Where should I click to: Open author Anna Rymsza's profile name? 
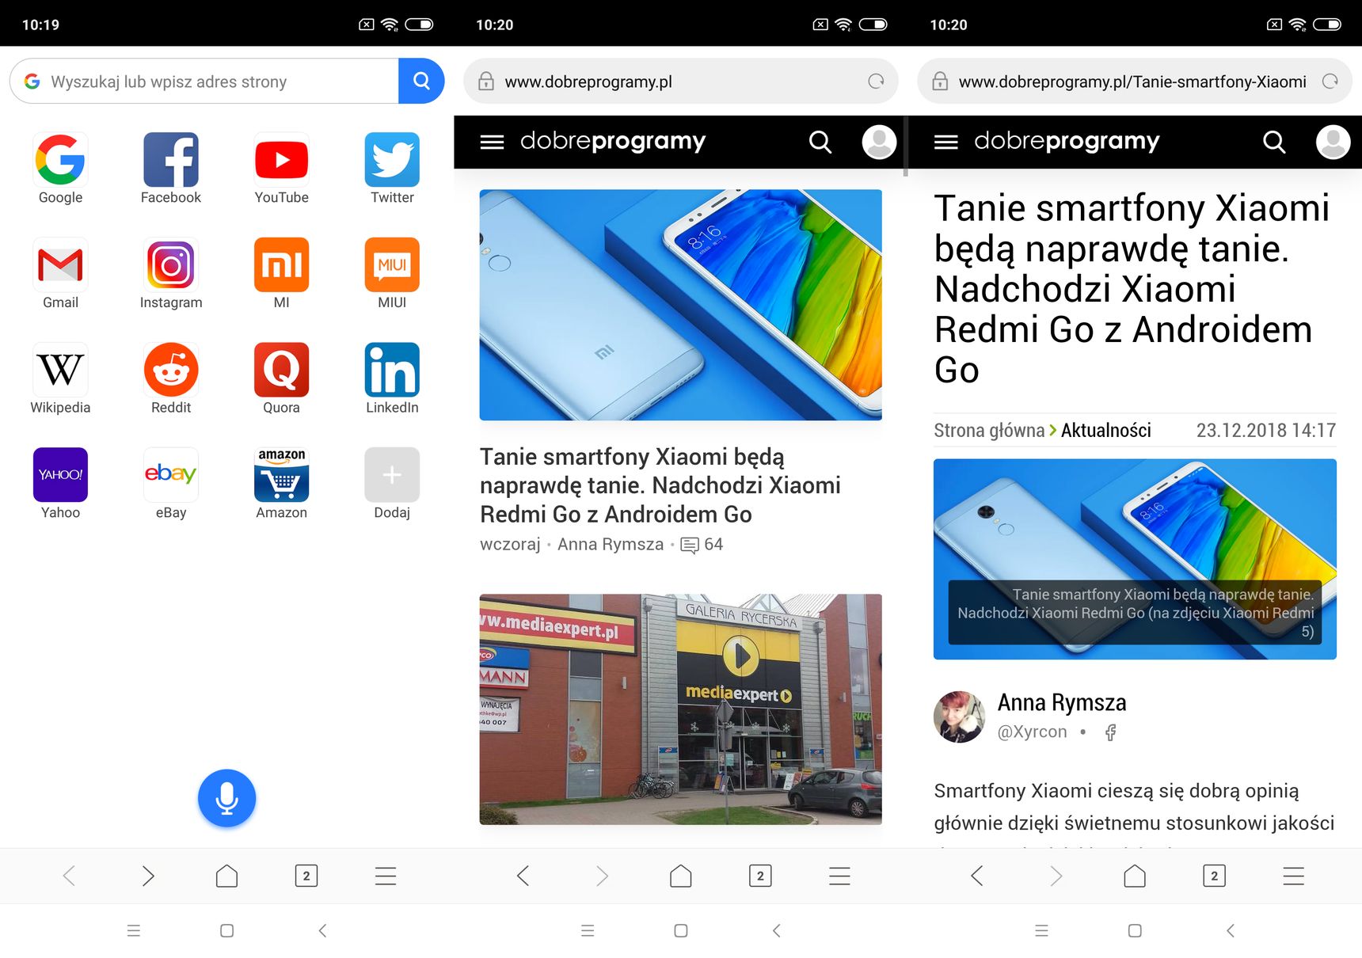[x=1061, y=702]
